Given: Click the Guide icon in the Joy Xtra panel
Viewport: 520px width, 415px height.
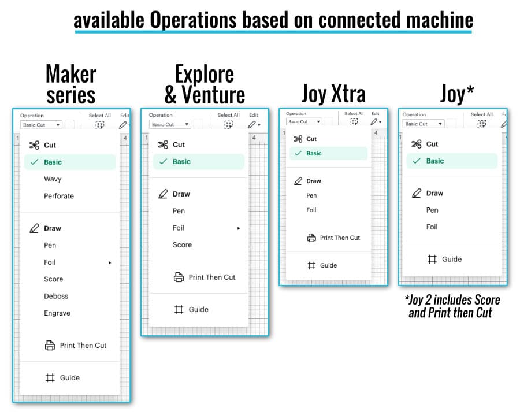Looking at the screenshot, I should coord(311,265).
